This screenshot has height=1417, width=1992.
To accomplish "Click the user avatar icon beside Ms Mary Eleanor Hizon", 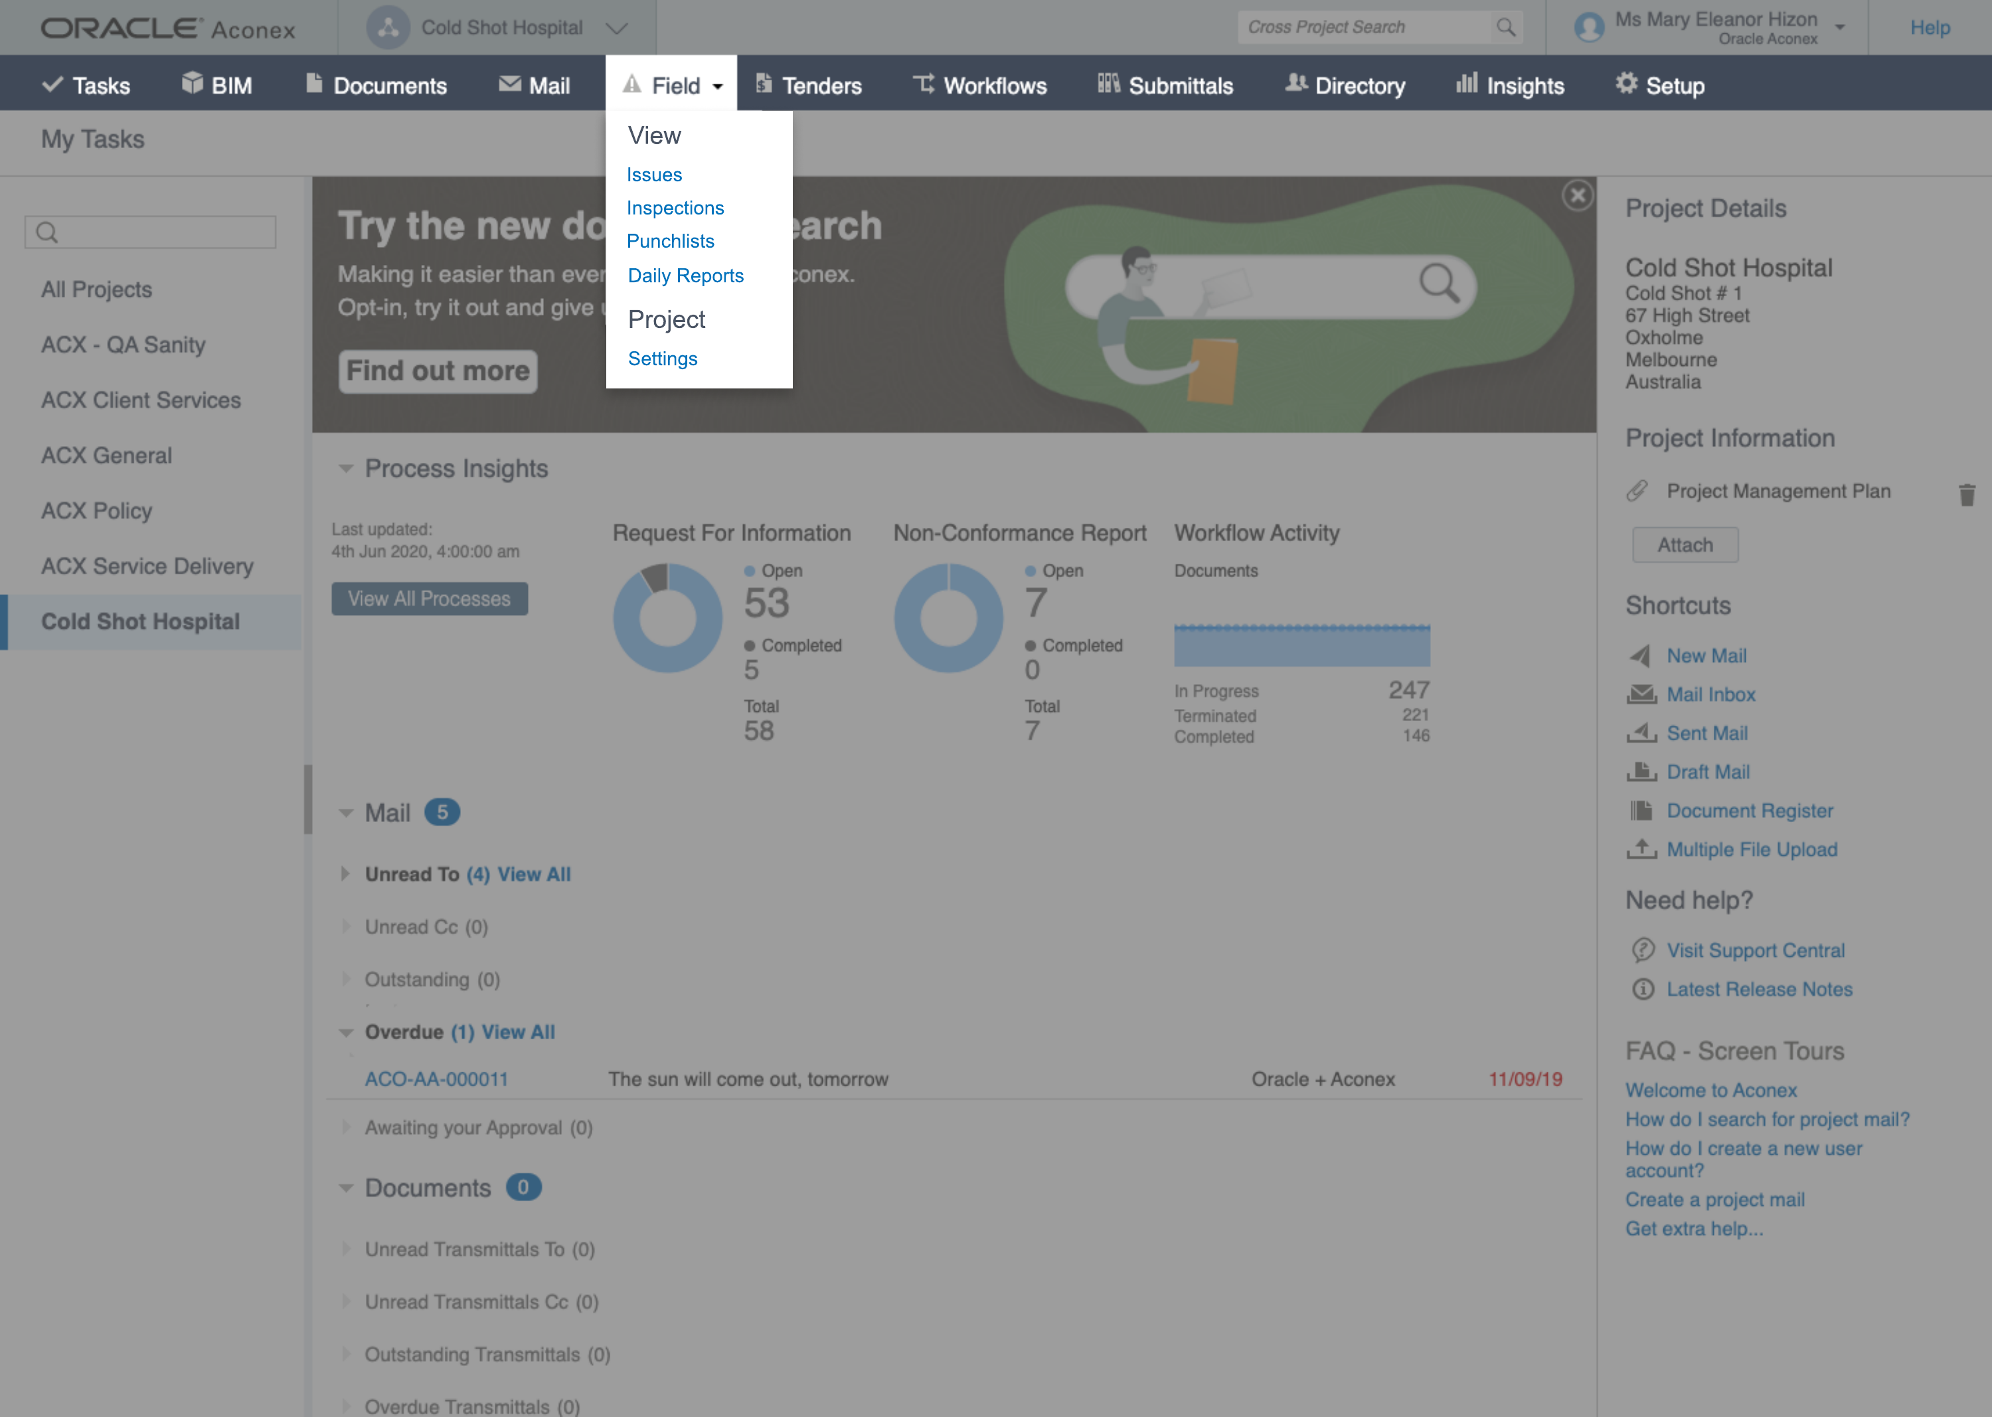I will (x=1589, y=27).
